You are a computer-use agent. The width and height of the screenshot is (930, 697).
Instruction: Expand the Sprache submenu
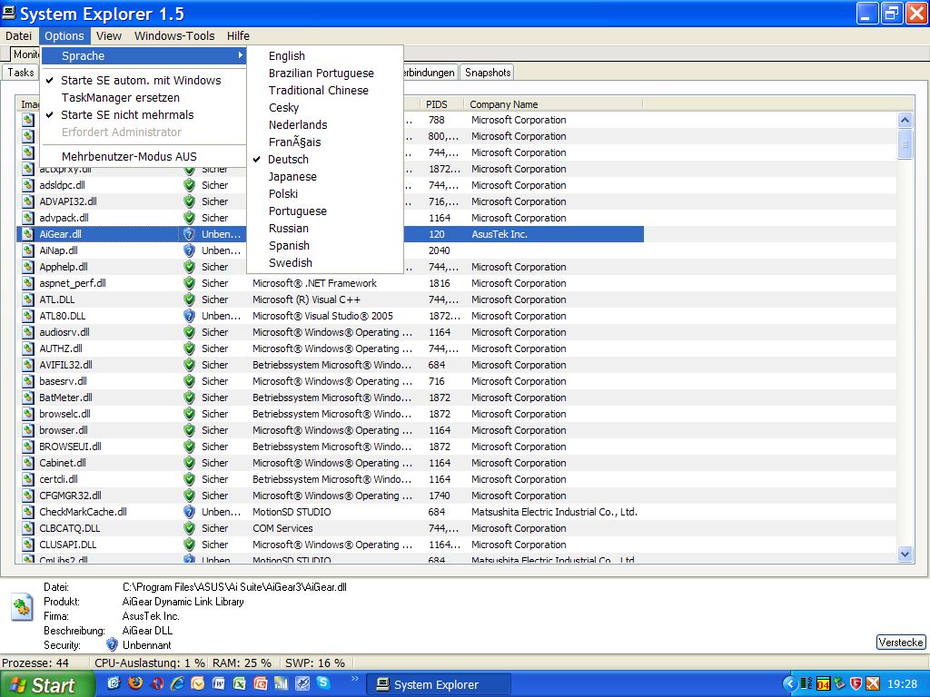tap(143, 56)
